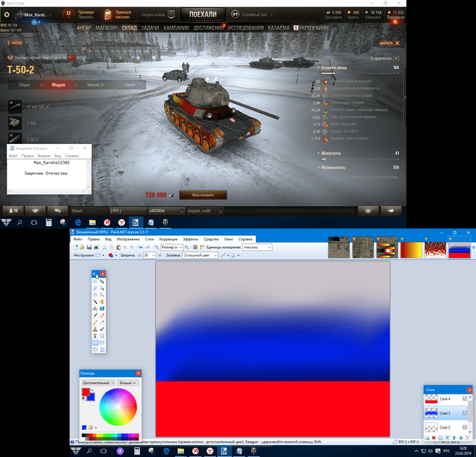This screenshot has height=457, width=476.
Task: Toggle the pixel grid icon in Paint.NET toolbar
Action: 195,247
